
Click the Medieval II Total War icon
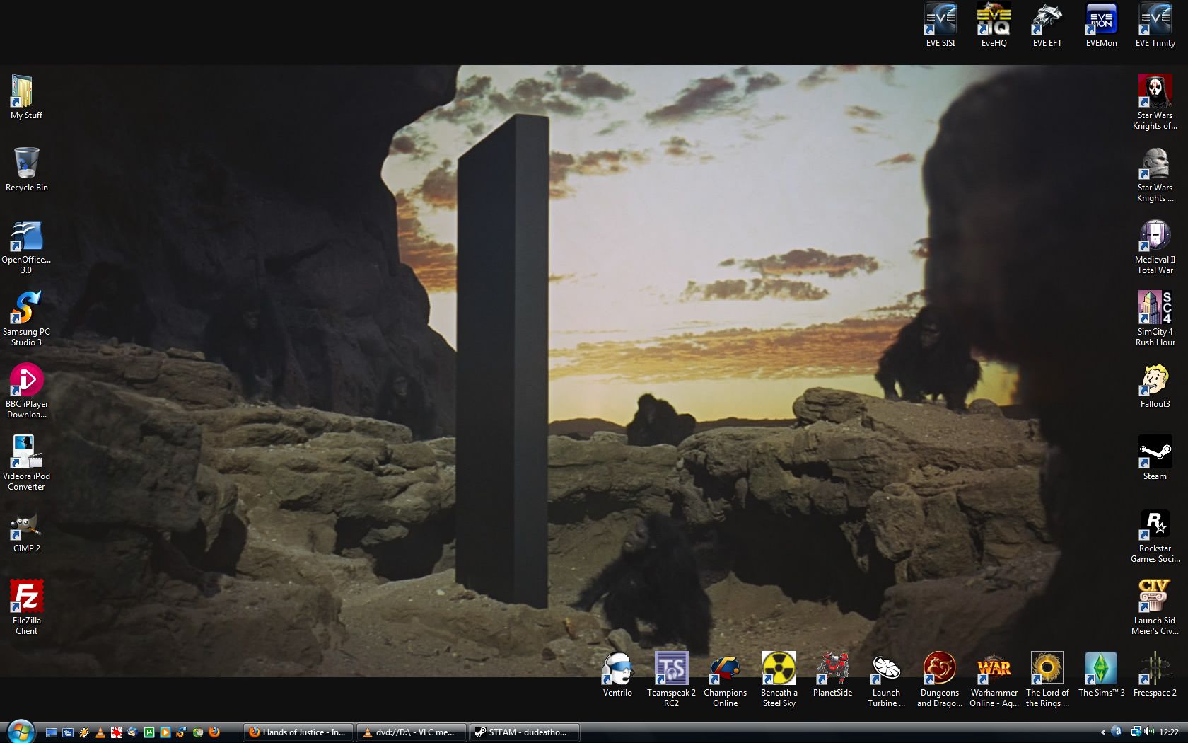click(1155, 236)
